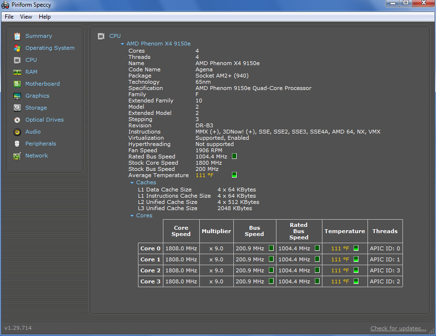Click the Peripherals mouse icon
436x336 pixels.
tap(17, 144)
